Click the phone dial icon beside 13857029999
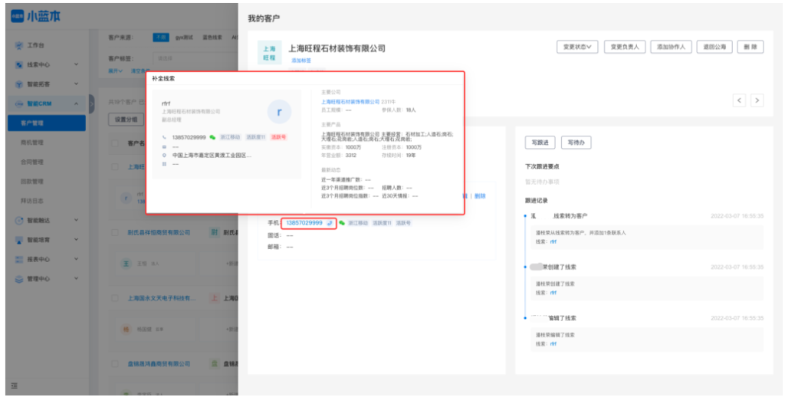Image resolution: width=785 pixels, height=397 pixels. 330,223
